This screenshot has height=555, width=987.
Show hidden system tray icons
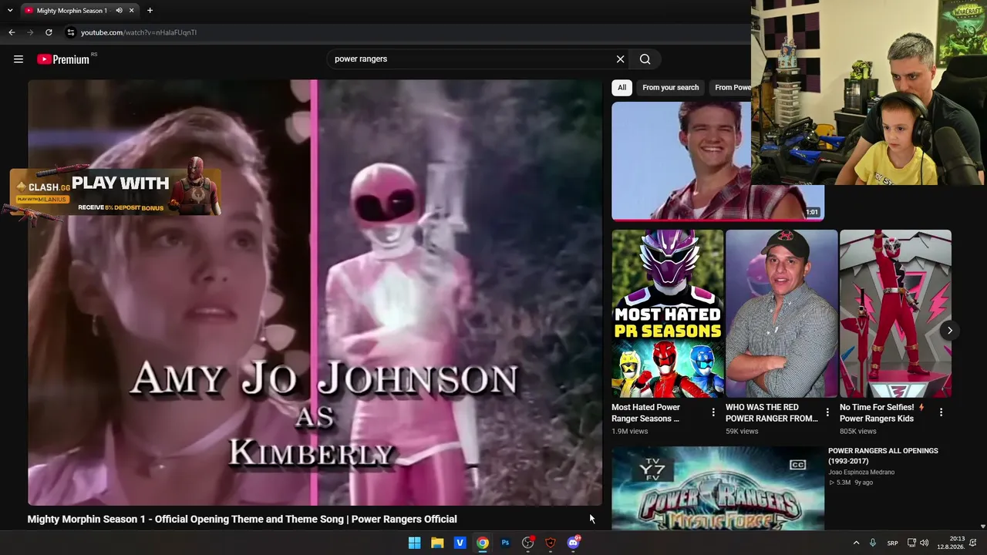pos(856,543)
